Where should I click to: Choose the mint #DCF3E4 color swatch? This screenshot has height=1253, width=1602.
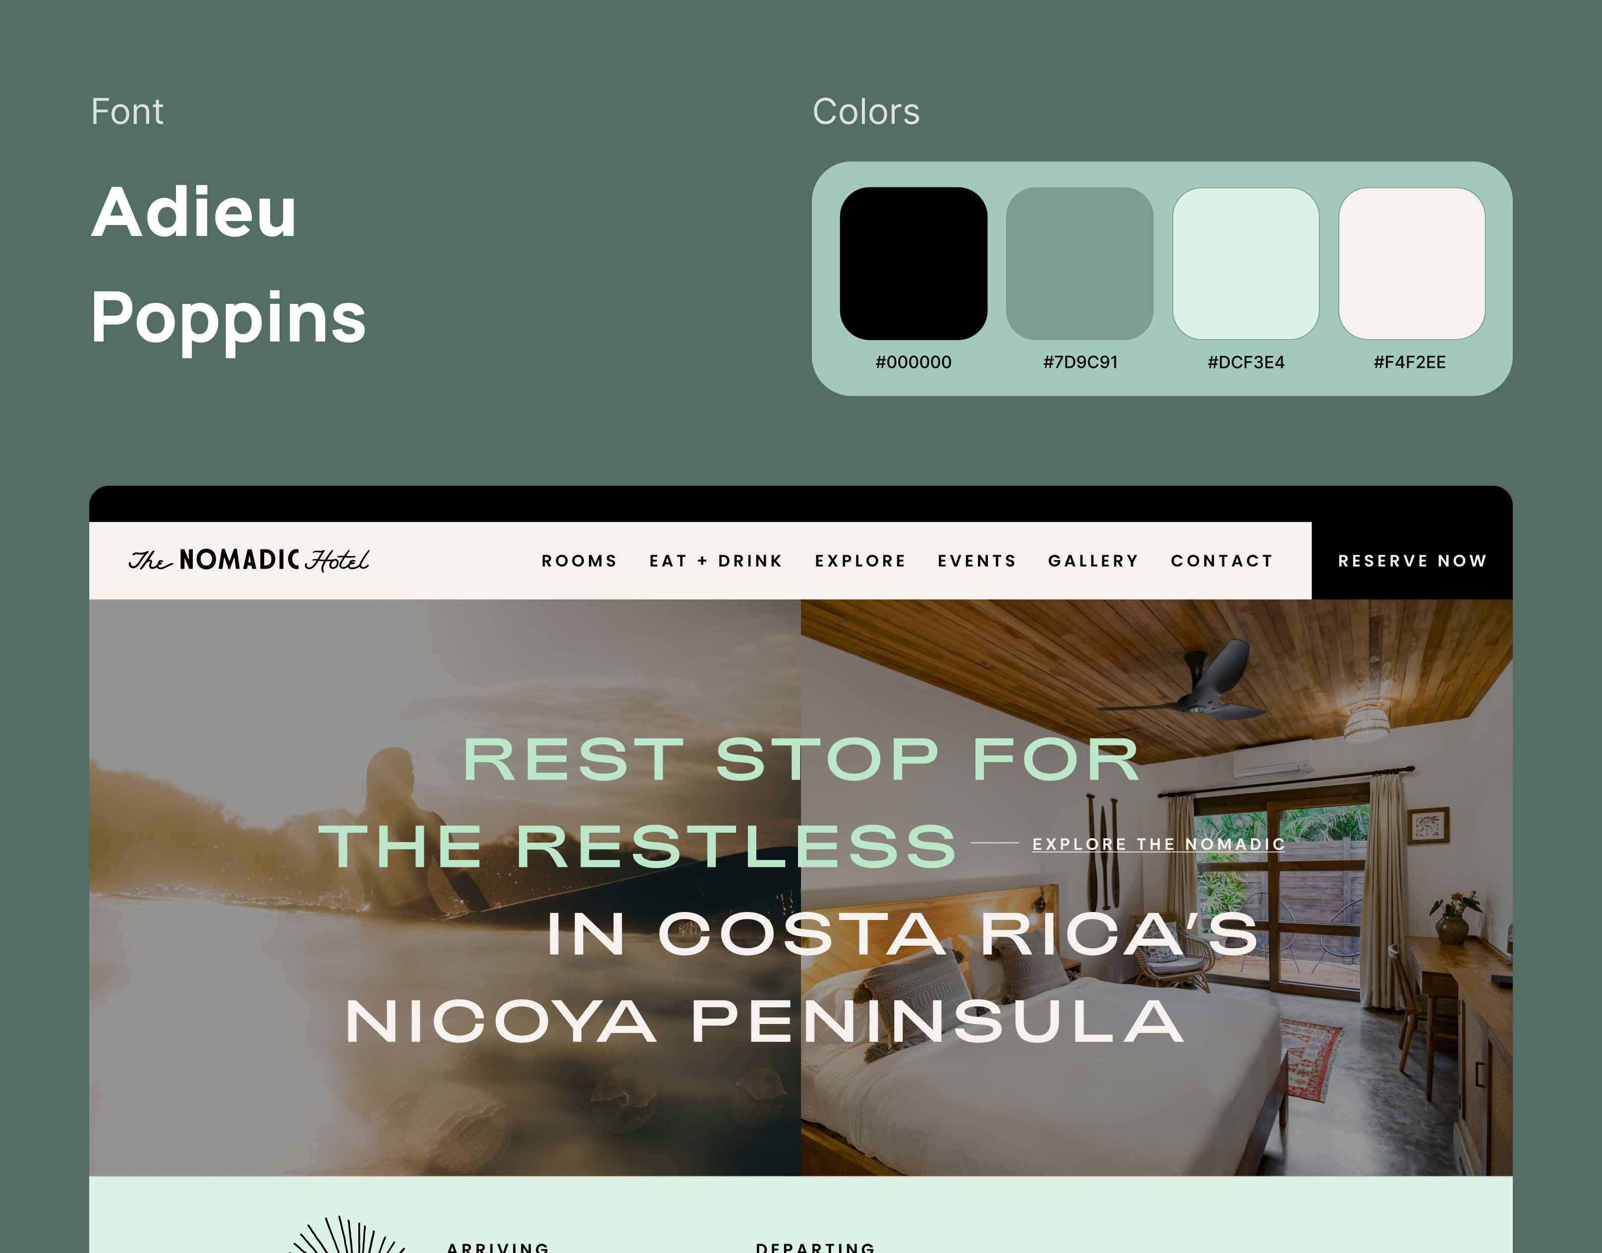click(1246, 263)
